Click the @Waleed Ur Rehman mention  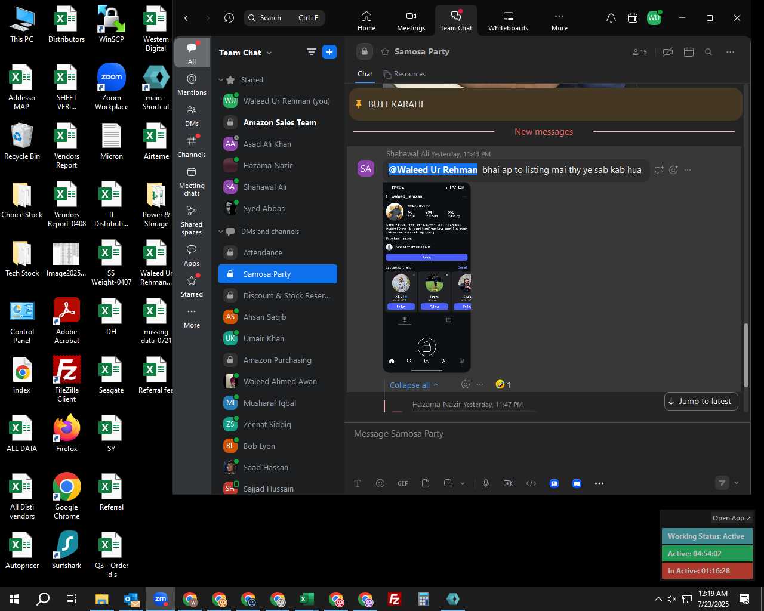(x=433, y=170)
